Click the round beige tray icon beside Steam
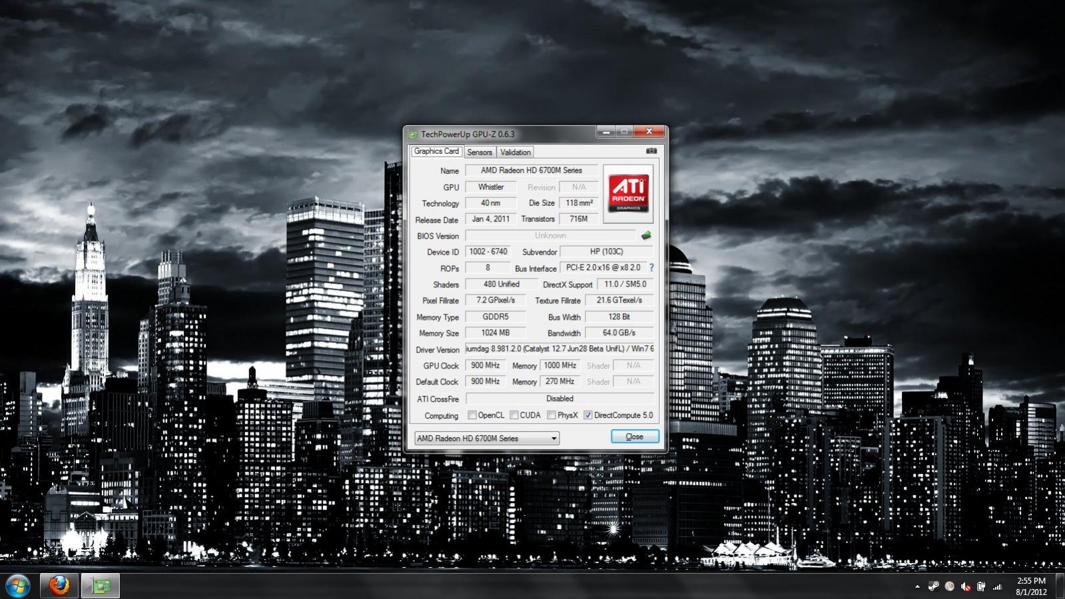 coord(949,586)
